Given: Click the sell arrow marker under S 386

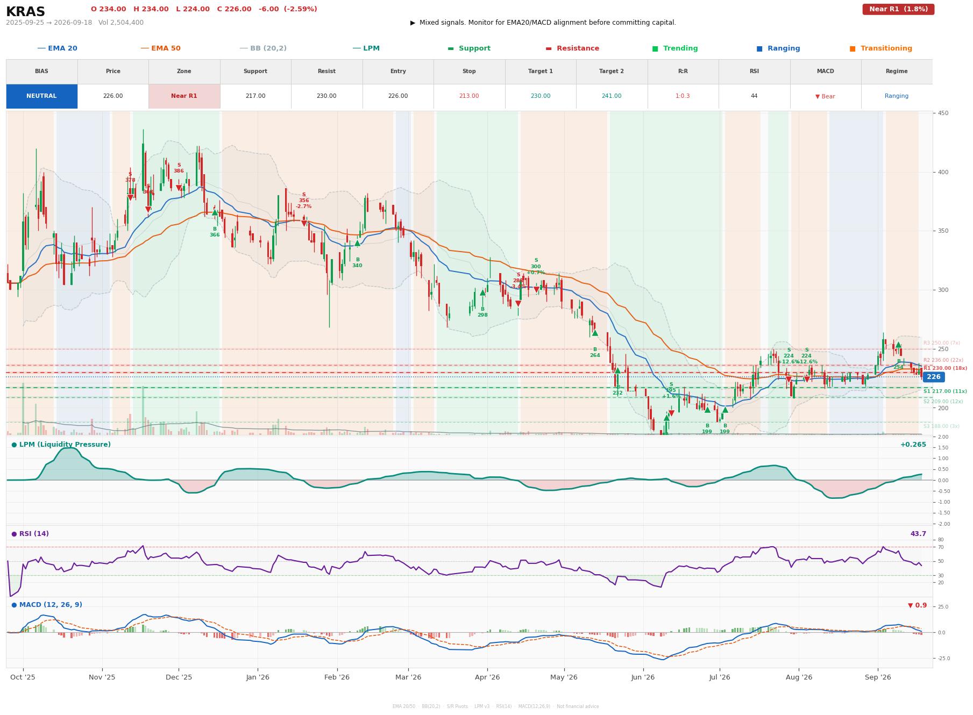Looking at the screenshot, I should pyautogui.click(x=179, y=188).
